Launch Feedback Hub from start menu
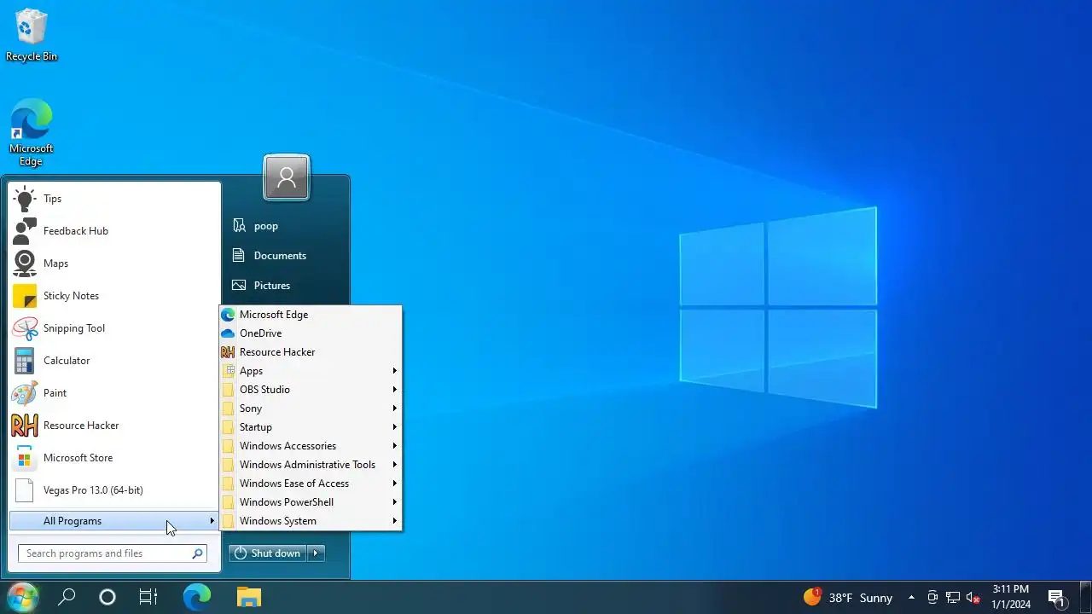 [x=115, y=231]
